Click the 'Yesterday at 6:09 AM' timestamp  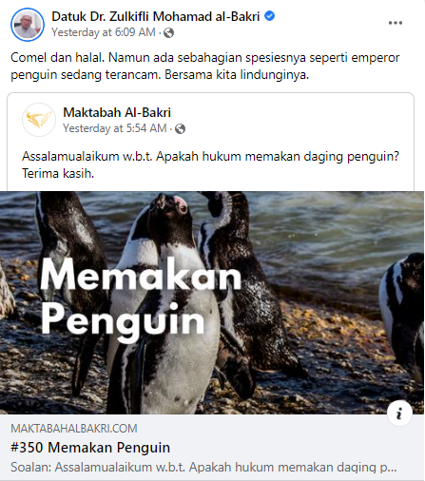tap(104, 32)
